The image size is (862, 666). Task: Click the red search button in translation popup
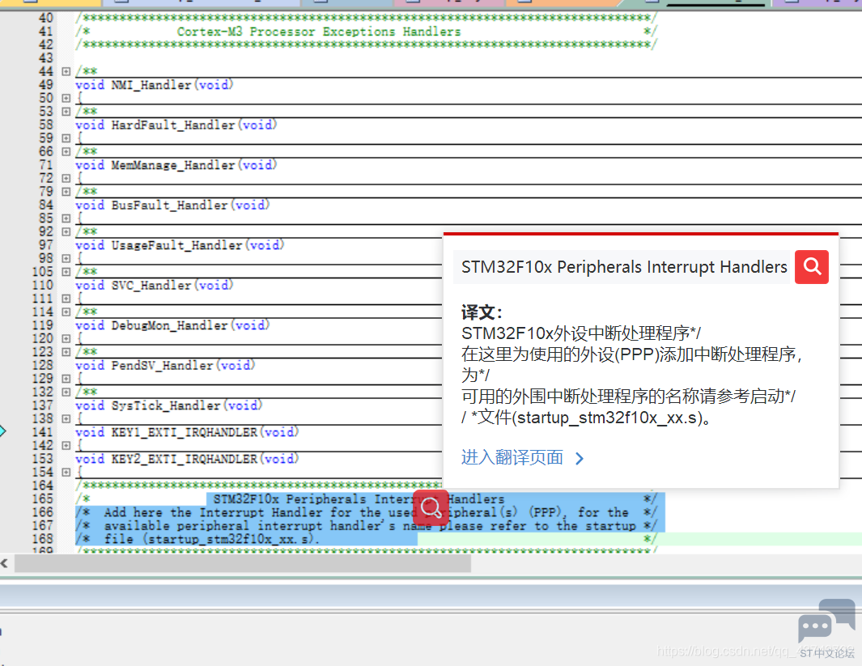[x=812, y=267]
